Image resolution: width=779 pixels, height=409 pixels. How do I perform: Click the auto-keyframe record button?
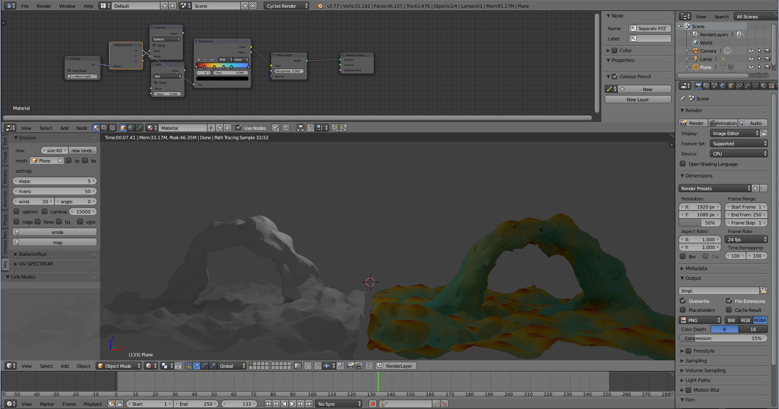point(372,404)
